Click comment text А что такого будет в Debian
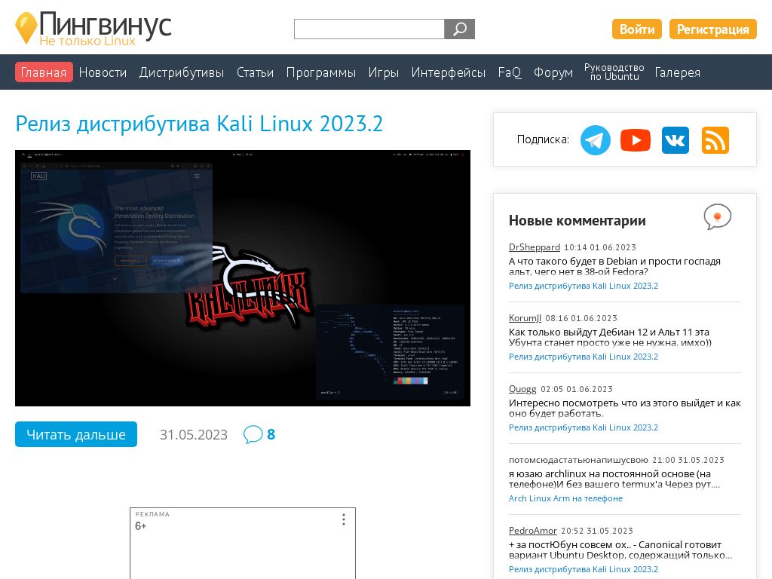772x579 pixels. click(614, 266)
